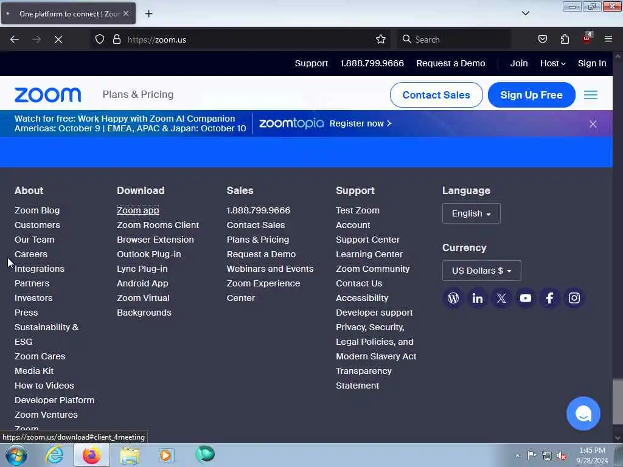Open the Pocket save icon
This screenshot has width=623, height=467.
coord(542,40)
